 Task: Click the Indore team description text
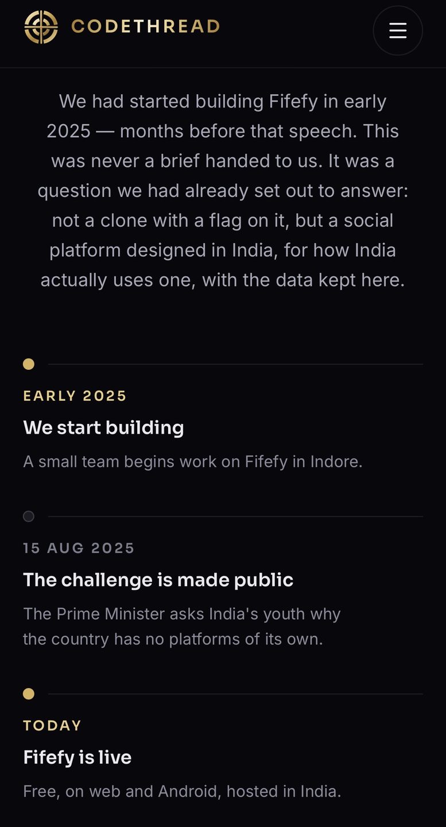(193, 462)
